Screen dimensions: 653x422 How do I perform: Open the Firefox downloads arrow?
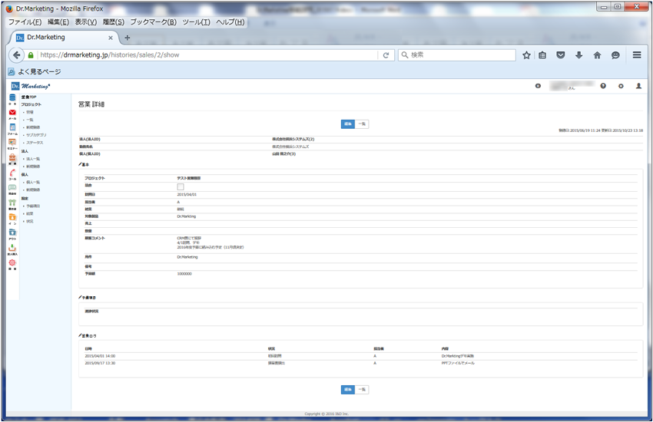click(578, 55)
